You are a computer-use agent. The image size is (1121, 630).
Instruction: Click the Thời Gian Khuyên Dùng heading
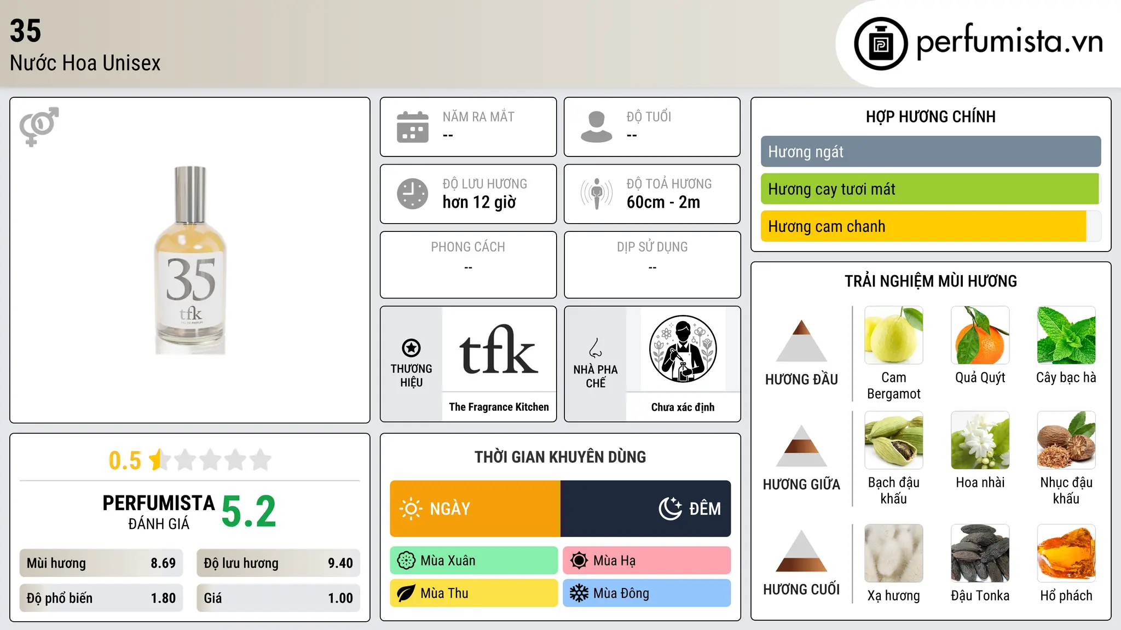[560, 457]
